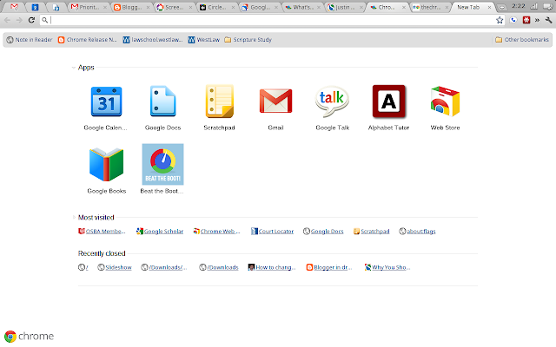Switch to the pinned Gmail tab
Image resolution: width=556 pixels, height=347 pixels.
pyautogui.click(x=14, y=7)
